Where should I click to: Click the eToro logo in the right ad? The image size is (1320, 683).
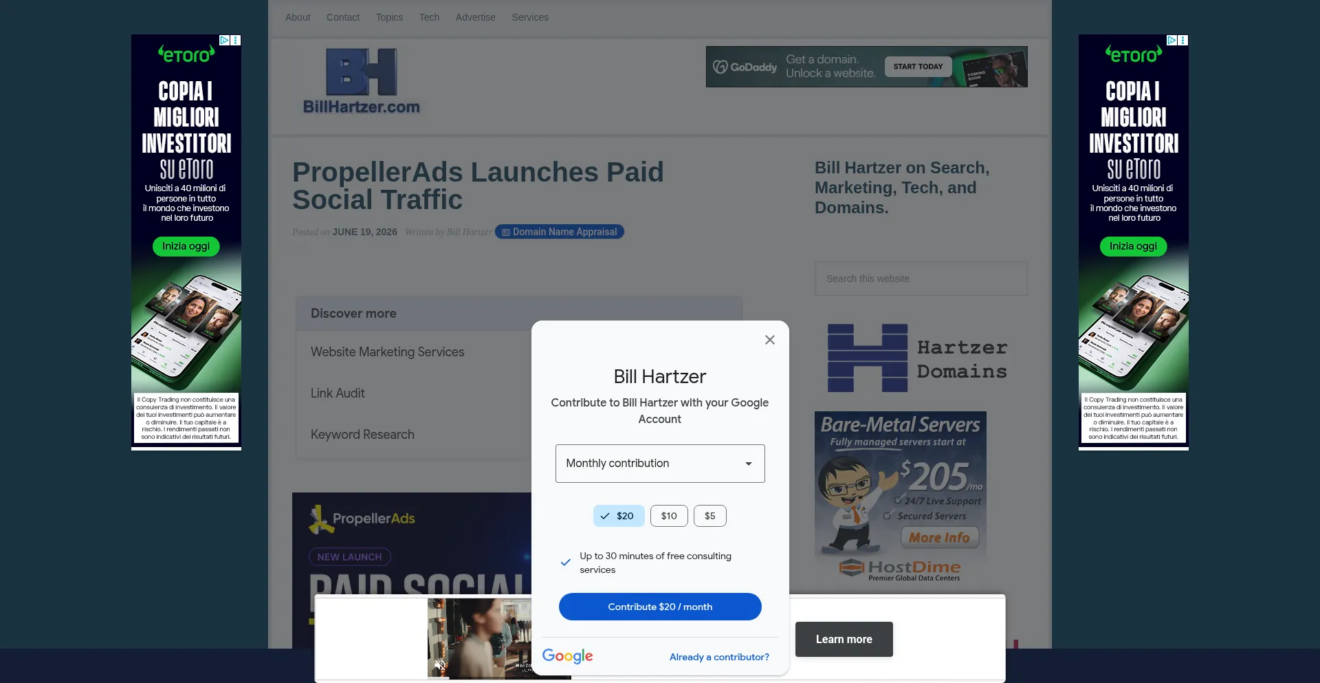(x=1133, y=54)
